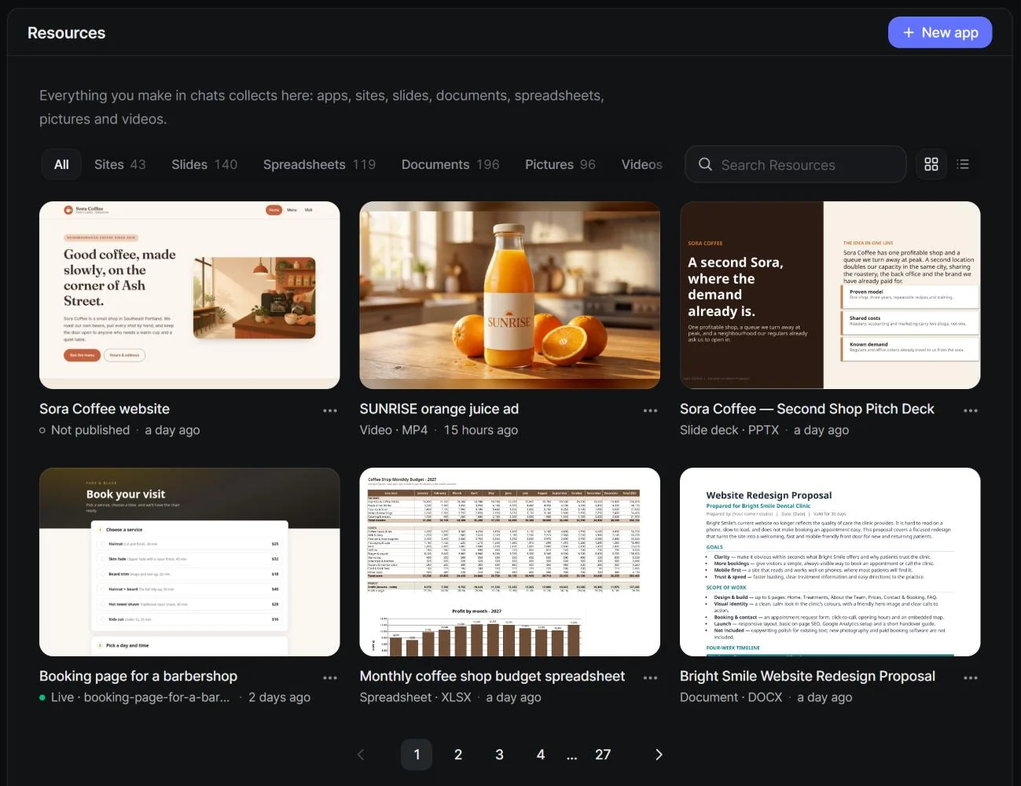This screenshot has height=786, width=1021.
Task: Open more options for SUNRISE orange juice ad
Action: click(x=650, y=410)
